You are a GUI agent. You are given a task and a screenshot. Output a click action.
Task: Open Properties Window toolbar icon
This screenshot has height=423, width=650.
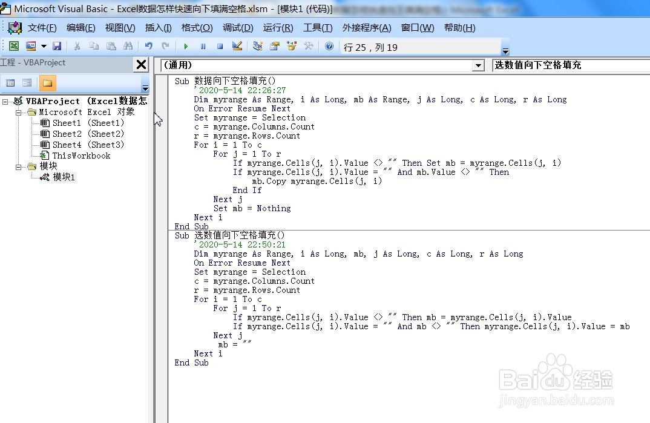coord(274,46)
